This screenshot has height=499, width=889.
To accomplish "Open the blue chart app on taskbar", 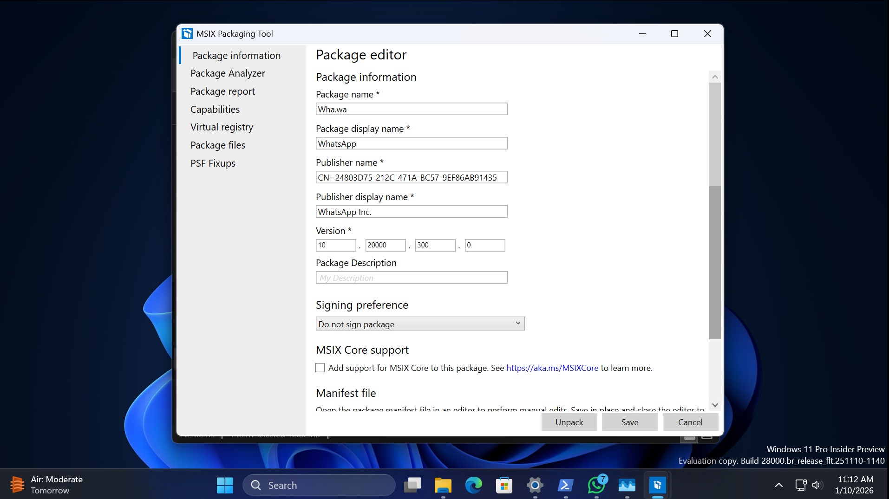I will [x=627, y=485].
